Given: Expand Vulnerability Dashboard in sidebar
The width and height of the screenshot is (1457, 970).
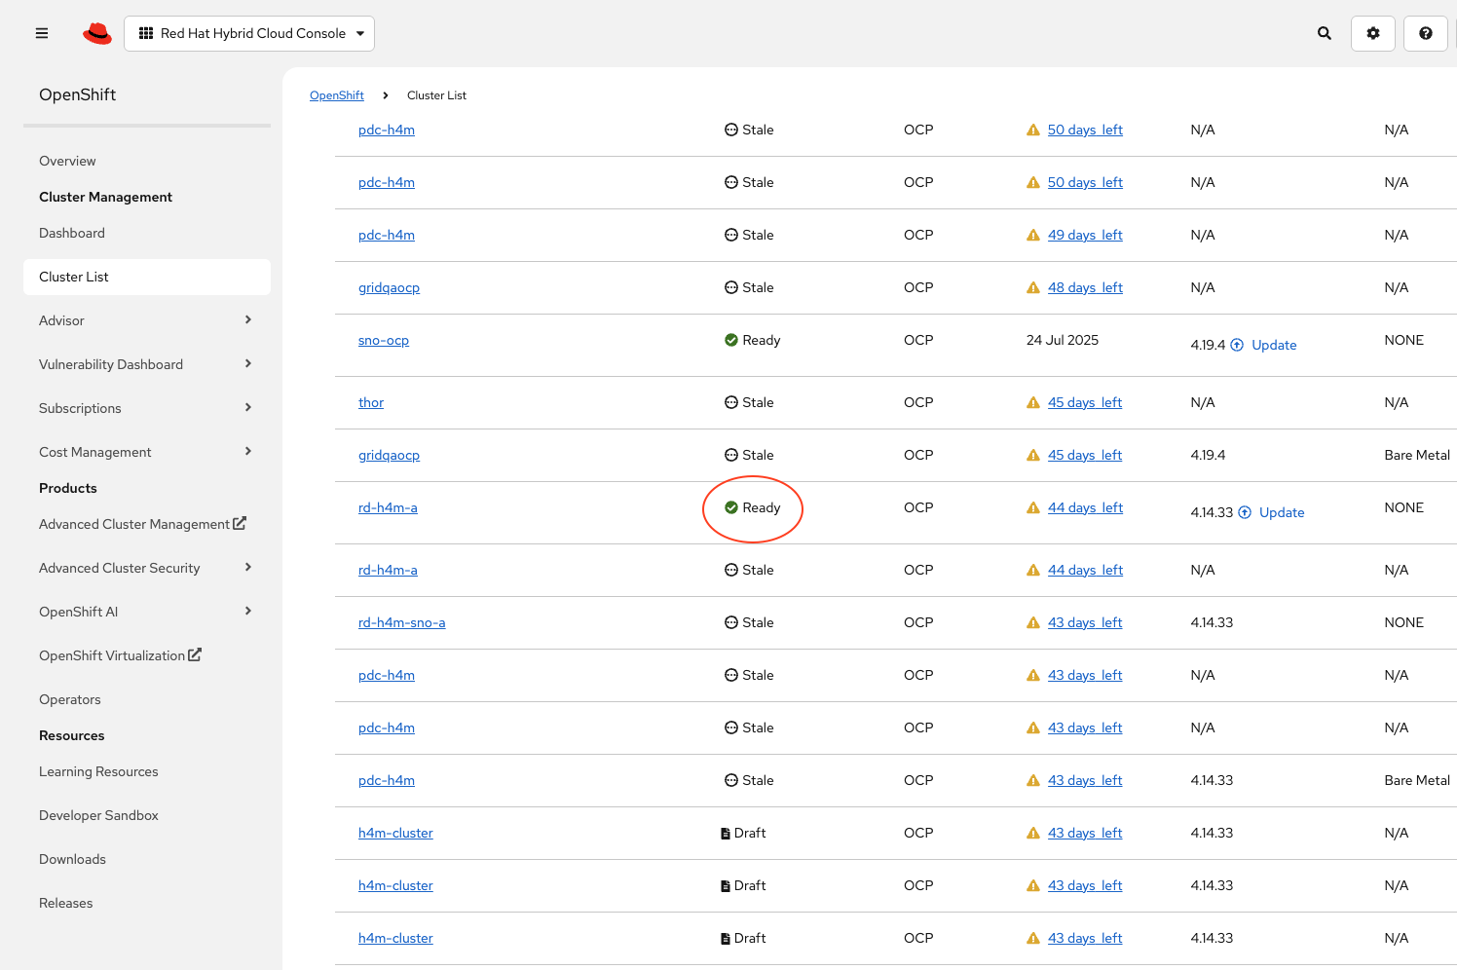Looking at the screenshot, I should click(x=247, y=364).
